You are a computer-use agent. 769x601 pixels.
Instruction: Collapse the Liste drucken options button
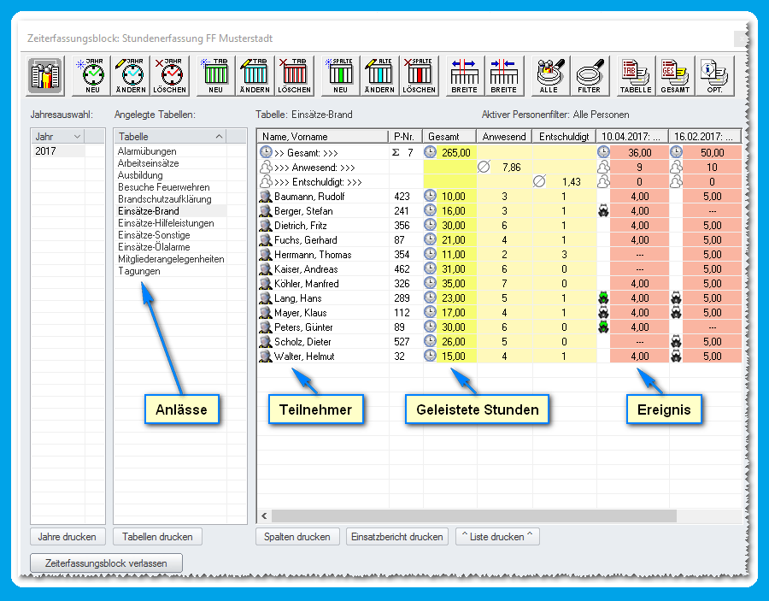pos(496,537)
